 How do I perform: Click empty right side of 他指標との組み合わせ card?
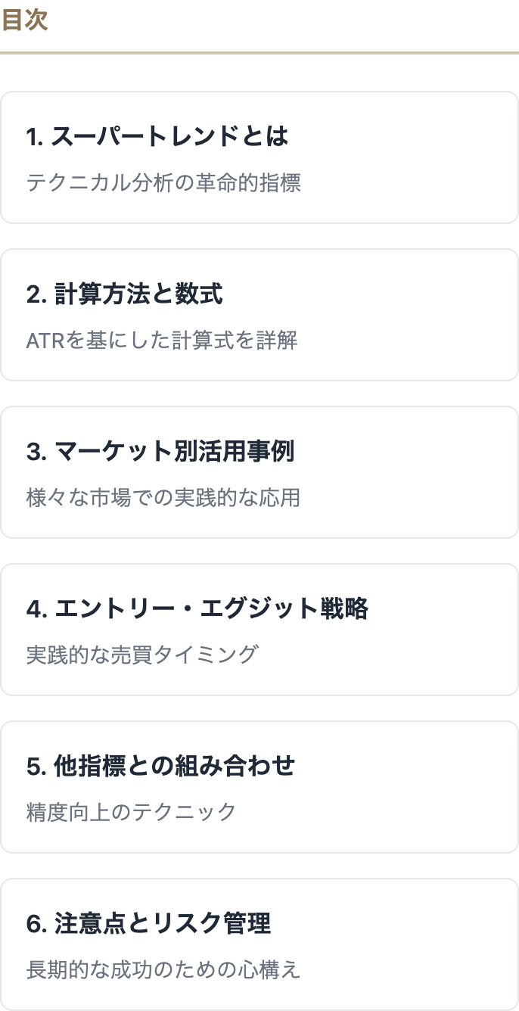click(424, 788)
